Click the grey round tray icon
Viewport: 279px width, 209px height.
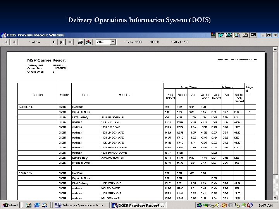[x=231, y=205]
